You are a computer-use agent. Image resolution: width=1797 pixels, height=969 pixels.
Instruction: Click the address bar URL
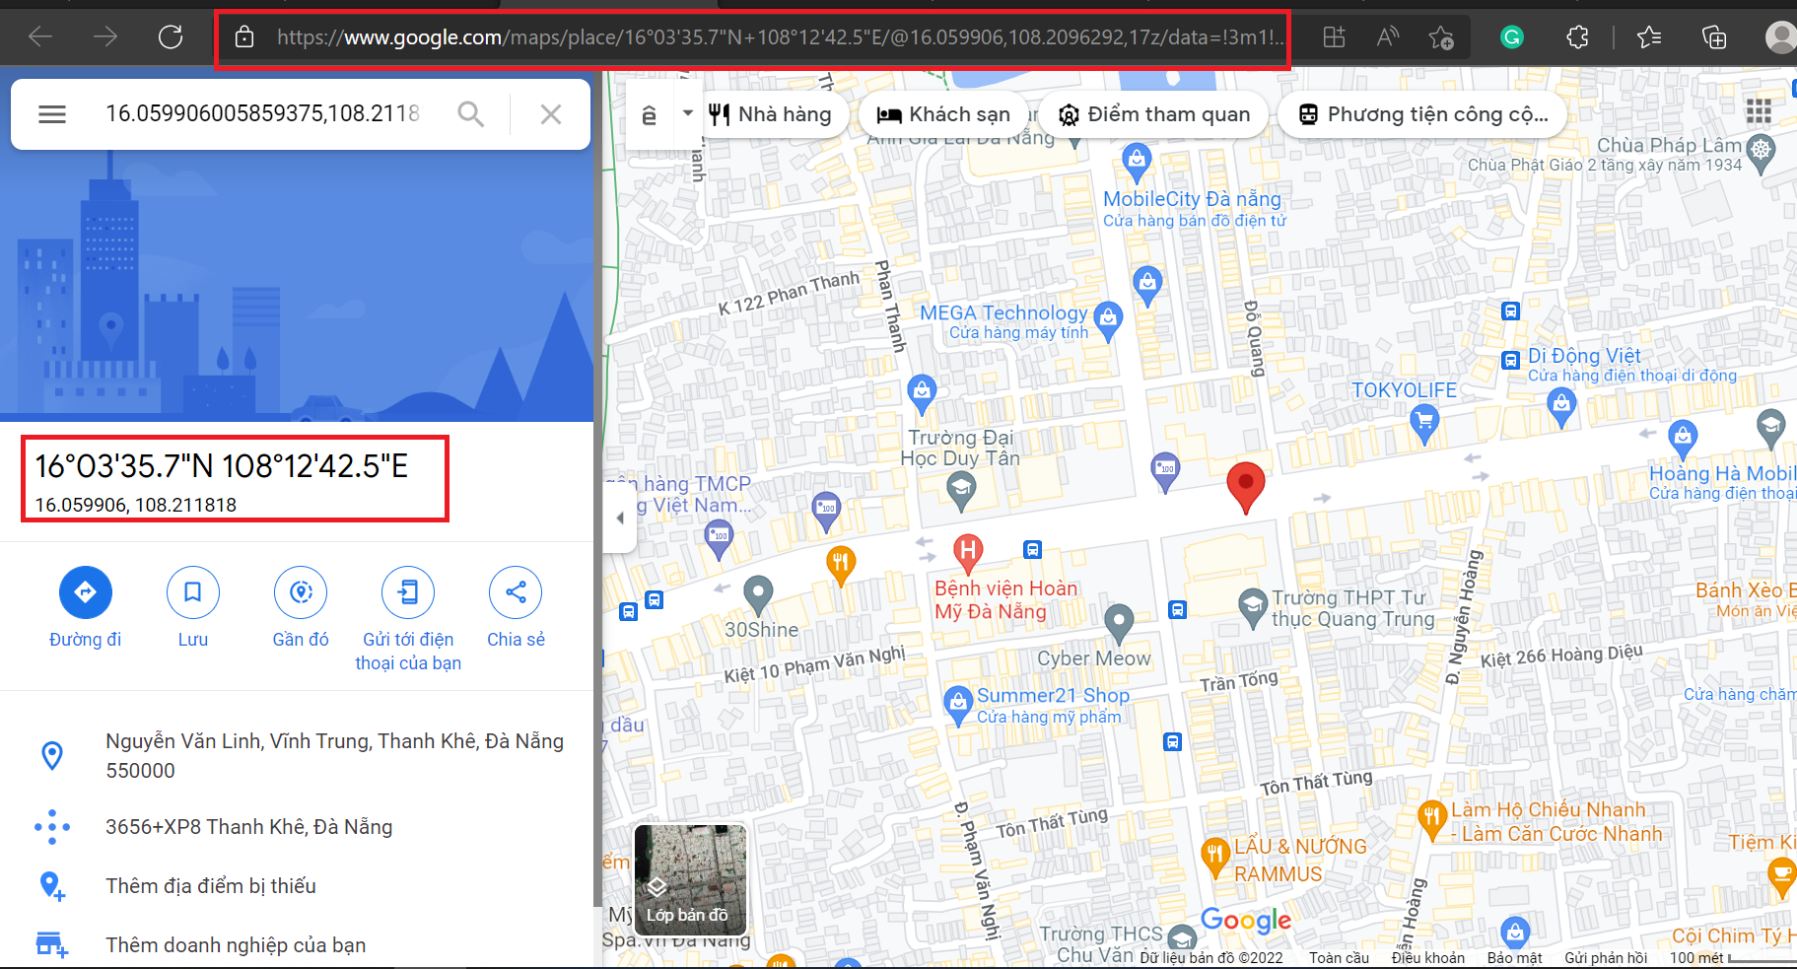pos(780,37)
